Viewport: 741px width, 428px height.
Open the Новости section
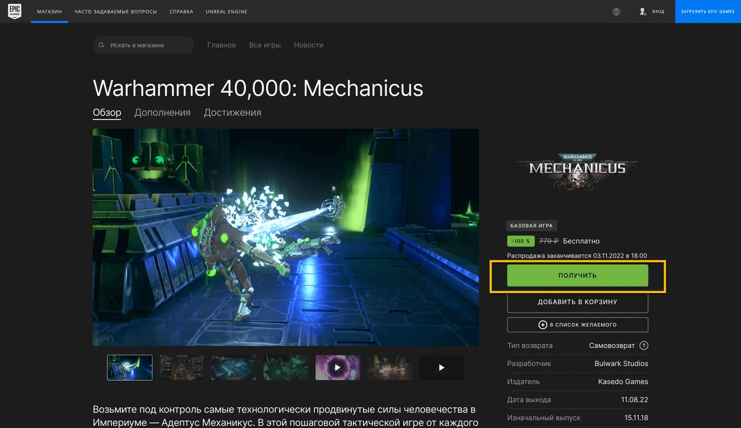tap(309, 45)
